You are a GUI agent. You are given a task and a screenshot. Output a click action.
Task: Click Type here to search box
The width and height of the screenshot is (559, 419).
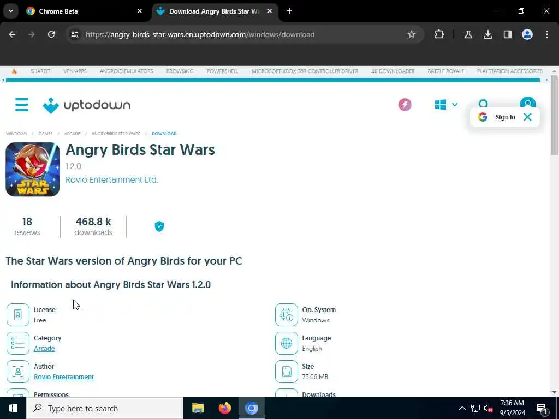coord(105,408)
